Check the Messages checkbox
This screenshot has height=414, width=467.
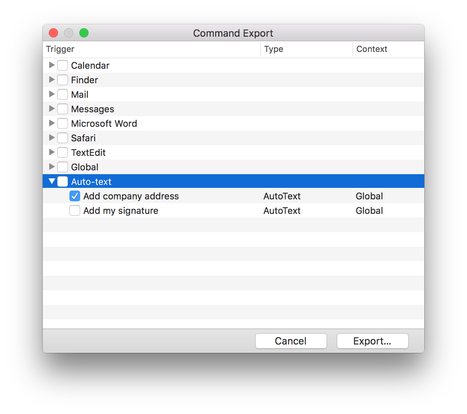click(63, 109)
